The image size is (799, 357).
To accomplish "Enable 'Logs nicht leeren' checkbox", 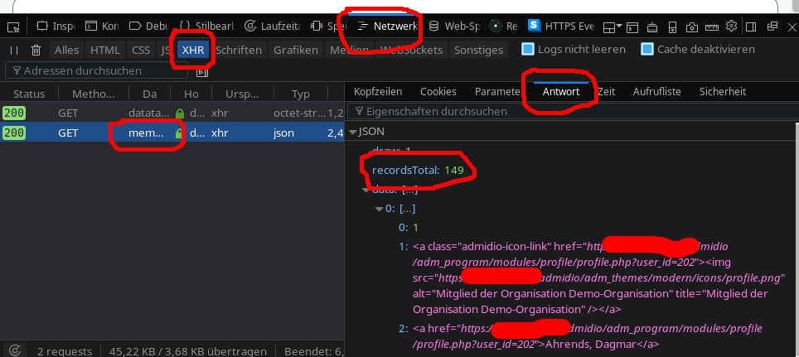I will [x=528, y=50].
